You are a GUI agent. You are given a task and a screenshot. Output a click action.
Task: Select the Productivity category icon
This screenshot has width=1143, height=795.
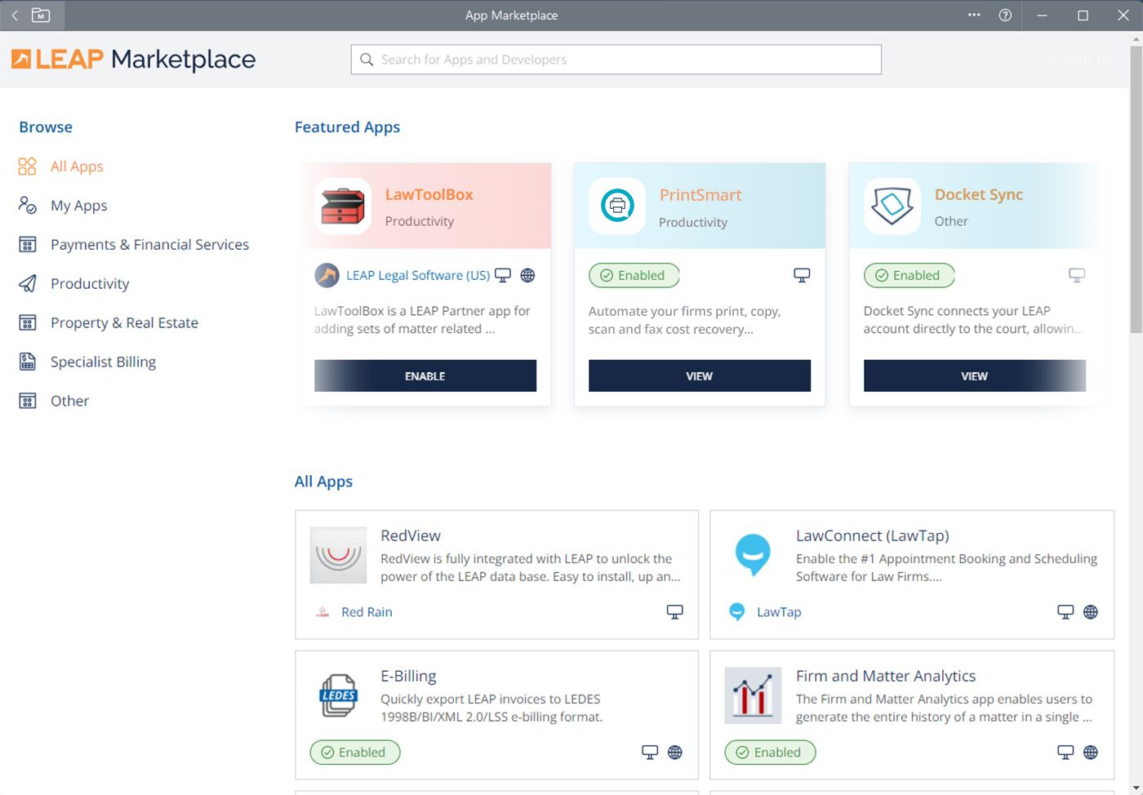coord(27,283)
